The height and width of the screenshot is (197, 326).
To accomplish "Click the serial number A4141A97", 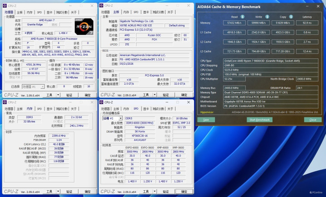I will (140, 140).
